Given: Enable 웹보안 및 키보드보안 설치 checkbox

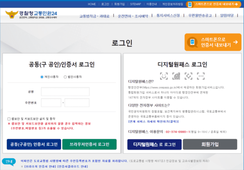Looking at the screenshot, I should (9, 119).
